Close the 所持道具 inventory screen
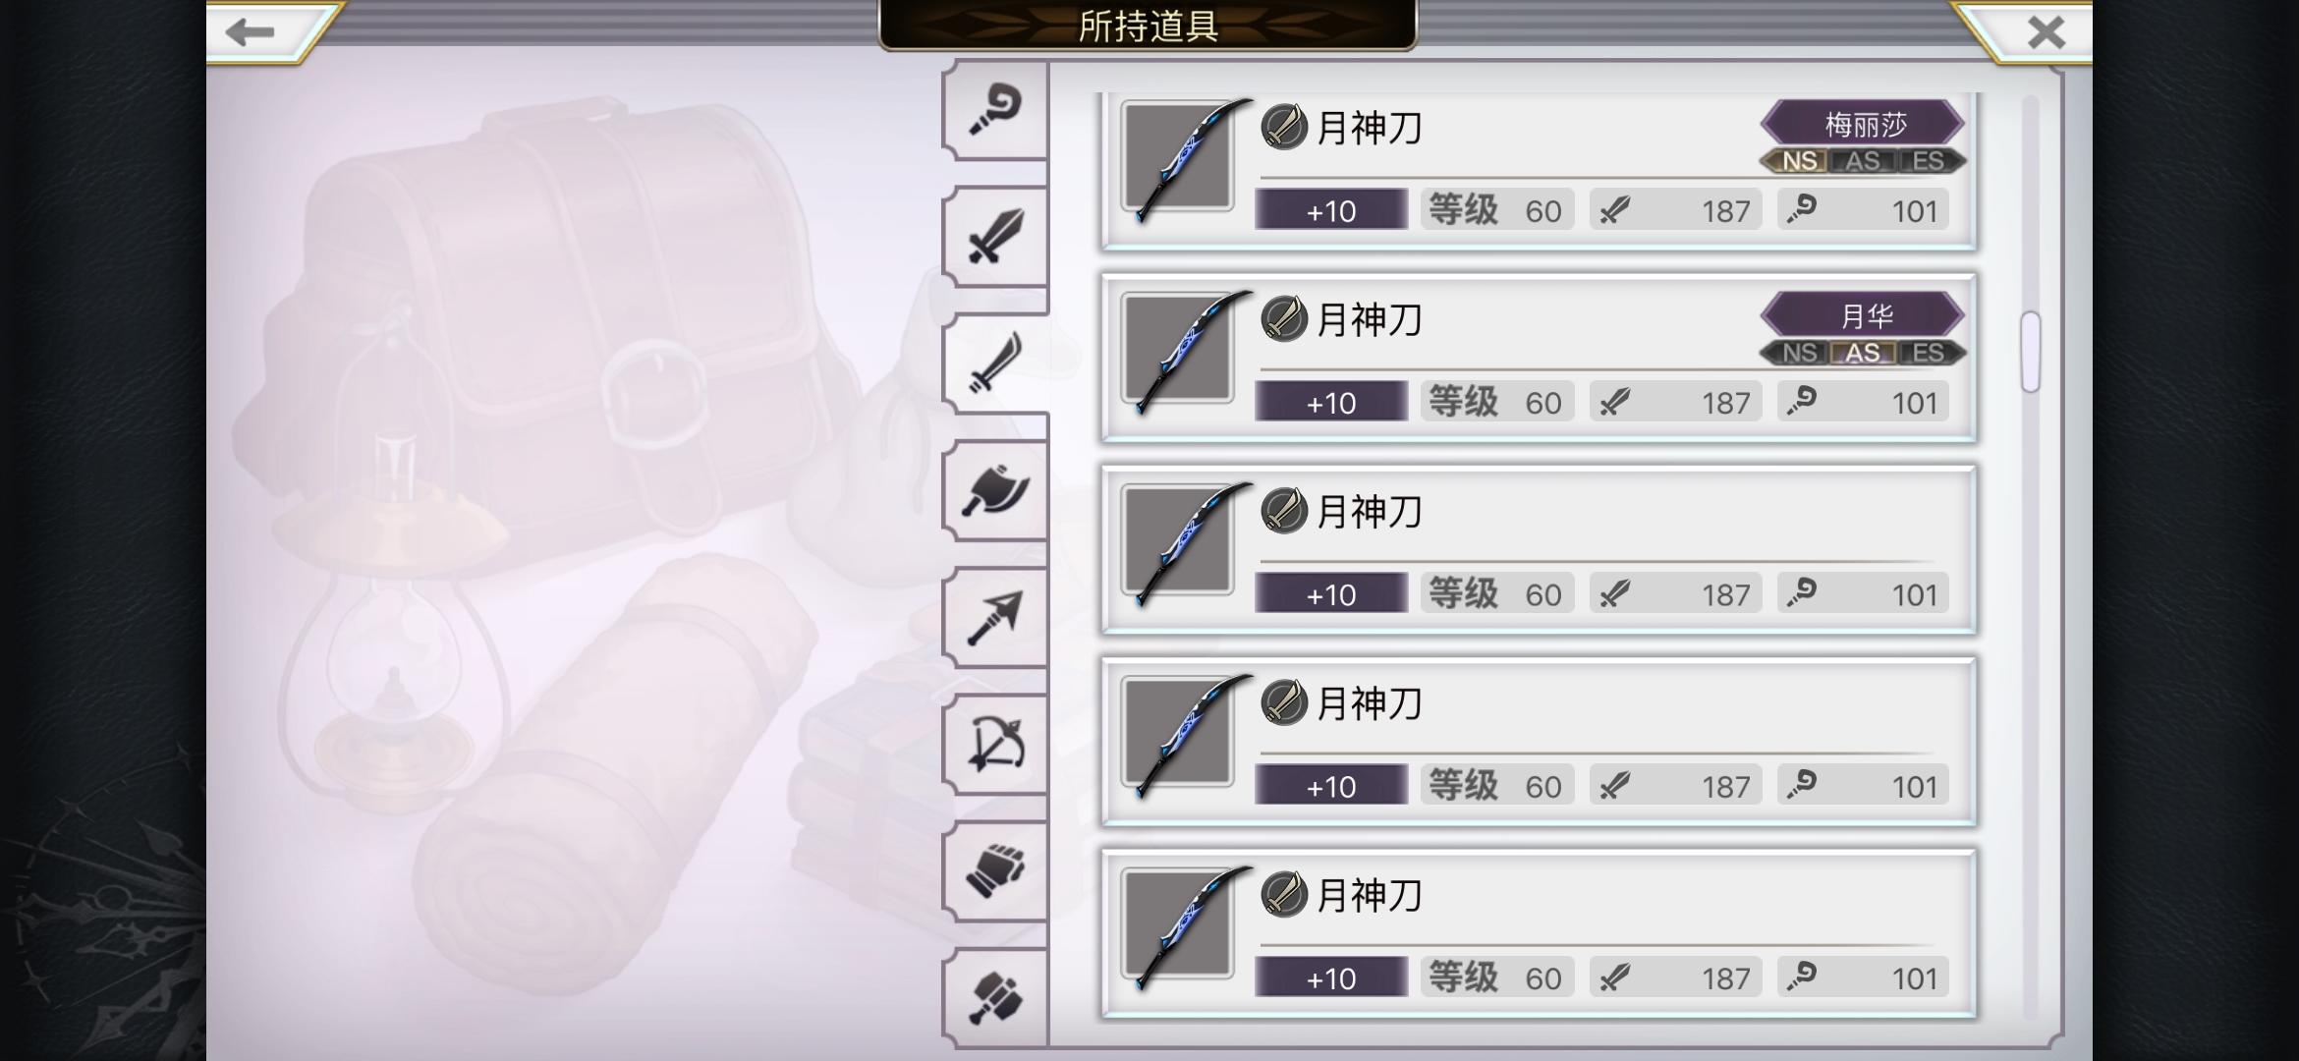Viewport: 2299px width, 1061px height. tap(2034, 31)
